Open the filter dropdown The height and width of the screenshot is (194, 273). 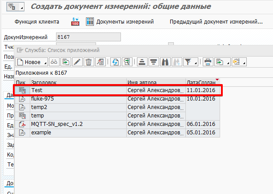click(x=196, y=62)
